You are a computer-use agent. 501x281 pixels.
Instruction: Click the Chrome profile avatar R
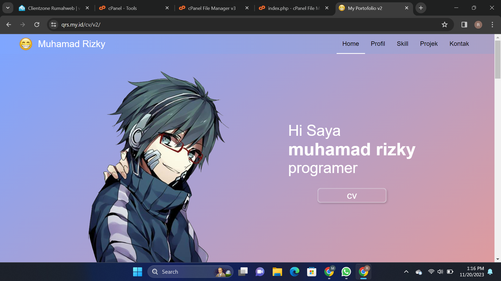point(478,25)
